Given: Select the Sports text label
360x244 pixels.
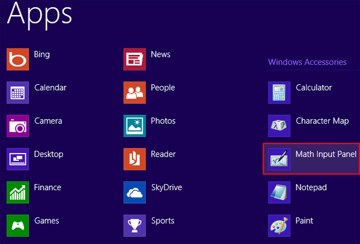Looking at the screenshot, I should (x=163, y=221).
